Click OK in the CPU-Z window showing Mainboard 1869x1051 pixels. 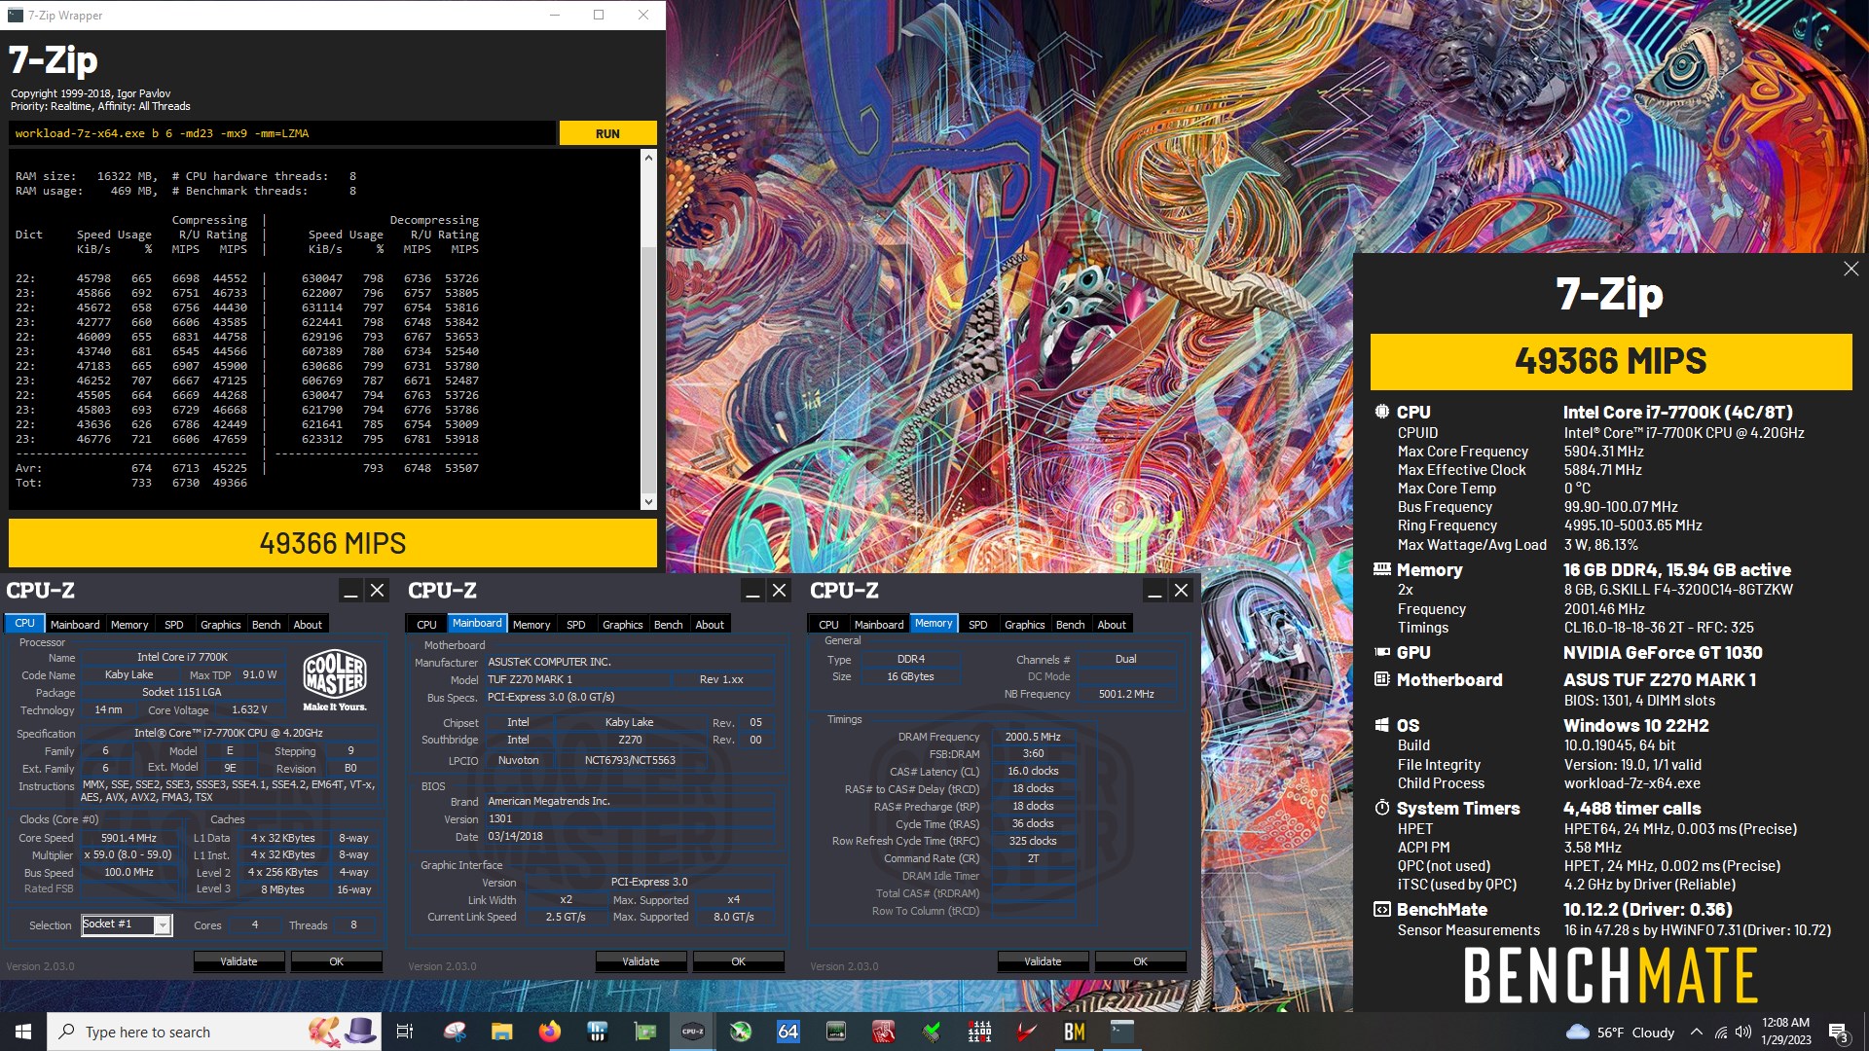738,961
